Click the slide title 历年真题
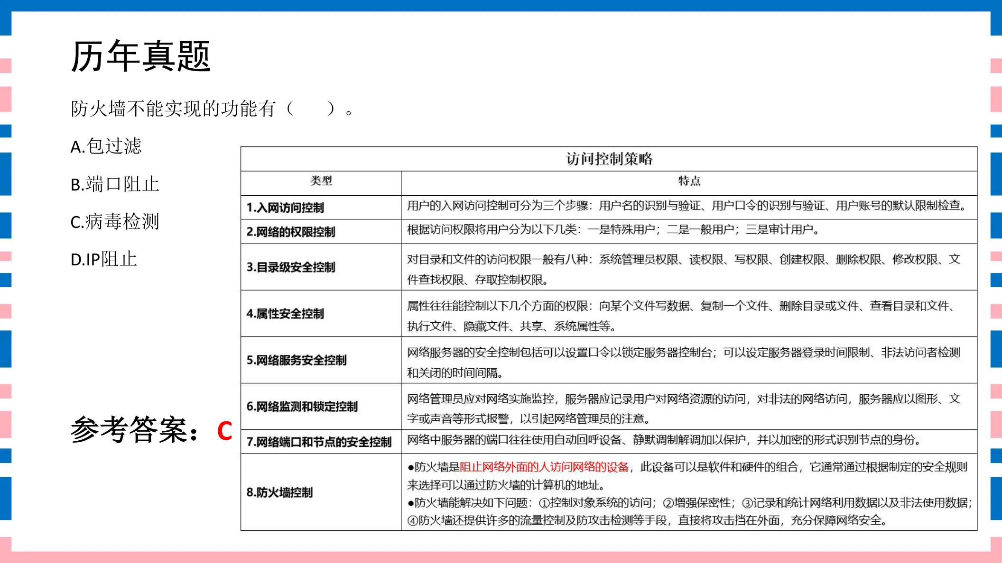 click(140, 56)
